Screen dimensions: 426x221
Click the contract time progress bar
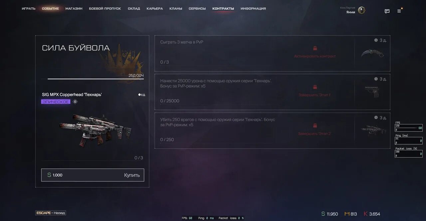click(x=96, y=79)
